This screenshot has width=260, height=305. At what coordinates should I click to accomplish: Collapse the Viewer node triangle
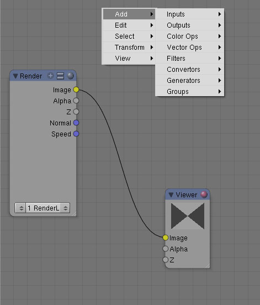171,194
